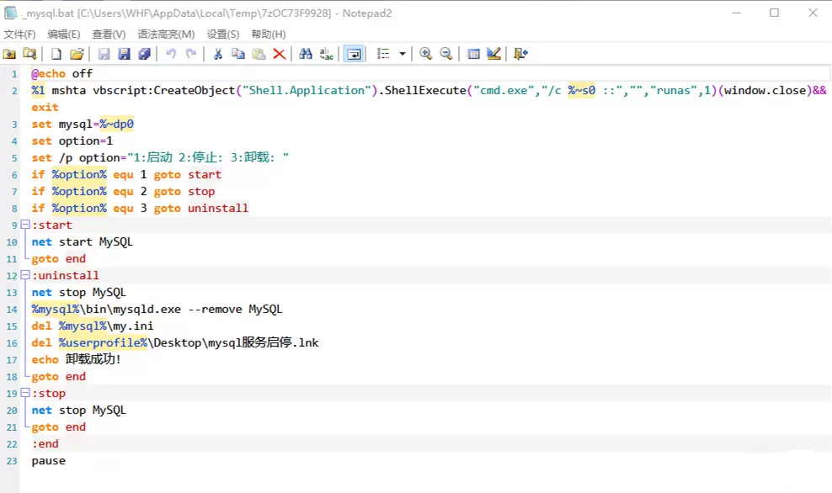Click "\my.ini" on line 15
Screen dimensions: 832x493
tap(130, 326)
